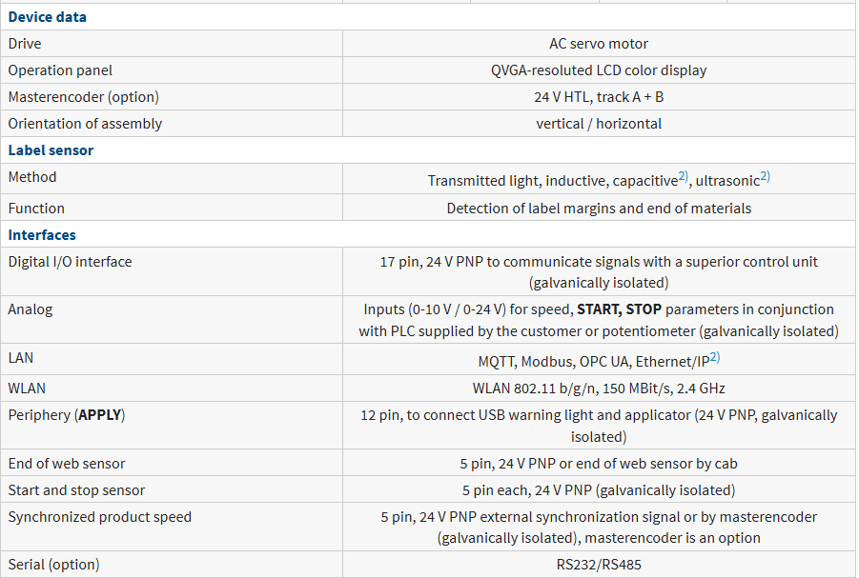The height and width of the screenshot is (578, 859).
Task: Select the AC servo motor cell
Action: pos(599,44)
